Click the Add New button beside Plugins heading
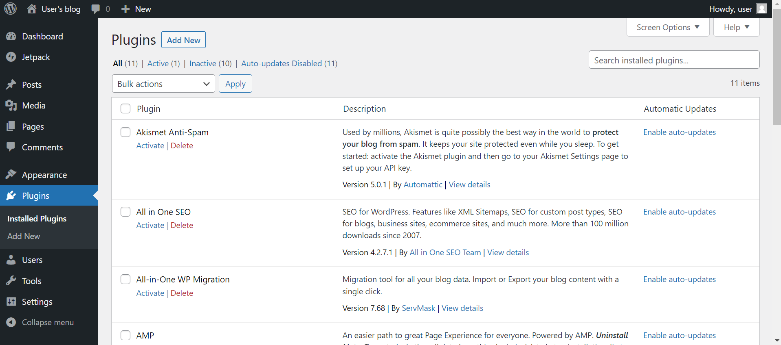Screen dimensions: 781x345 tap(183, 40)
